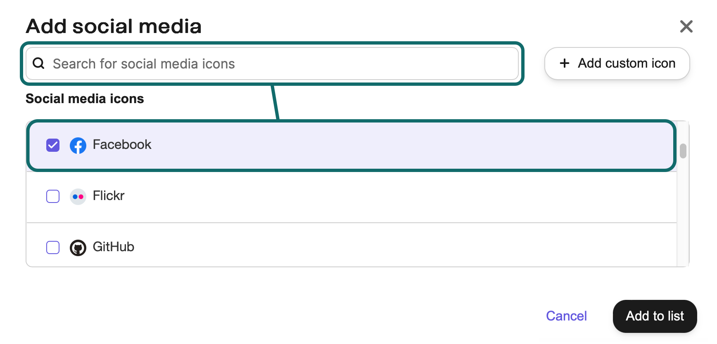This screenshot has width=717, height=344.
Task: Click the Flickr two-dot logo
Action: pyautogui.click(x=78, y=196)
